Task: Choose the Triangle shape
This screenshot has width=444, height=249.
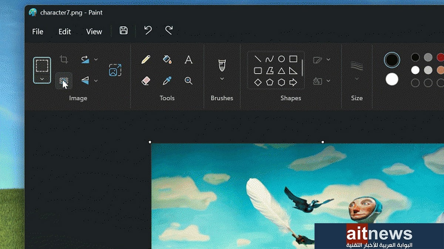Action: pos(281,70)
